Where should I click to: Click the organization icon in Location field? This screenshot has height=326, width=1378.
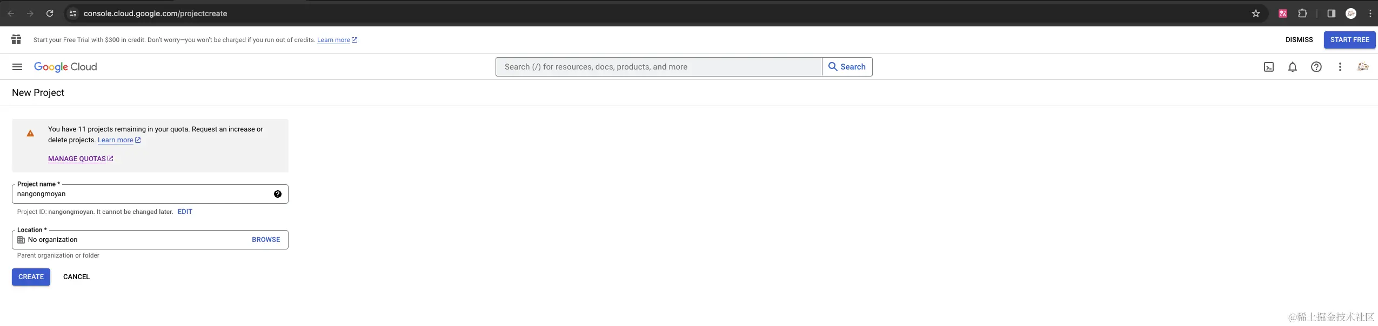click(x=21, y=240)
